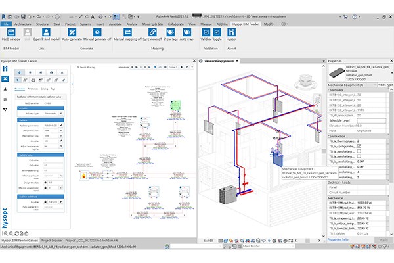
Task: Click the ViewCube in the 3D view
Action: click(306, 82)
